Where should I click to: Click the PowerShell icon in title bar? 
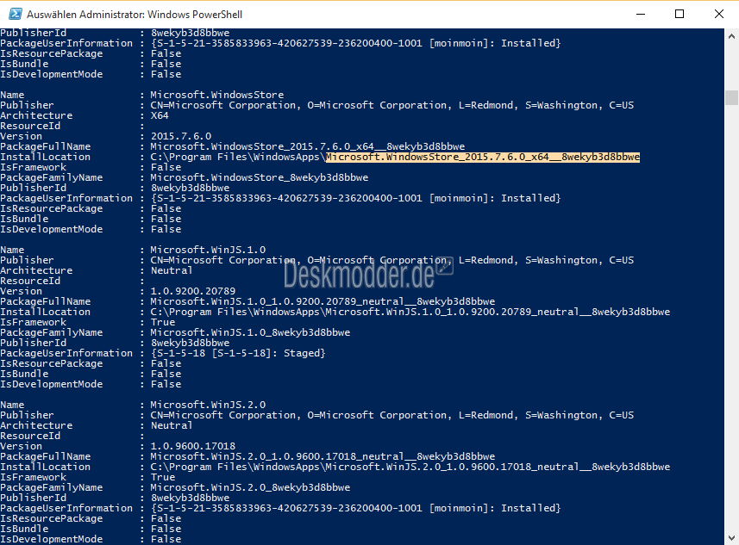click(15, 14)
